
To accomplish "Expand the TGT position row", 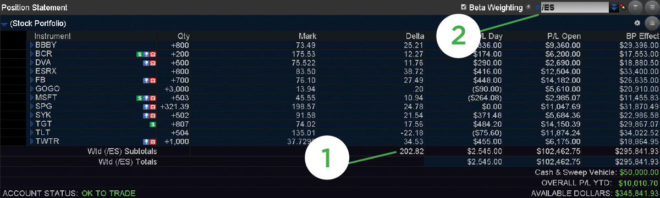I will 32,124.
